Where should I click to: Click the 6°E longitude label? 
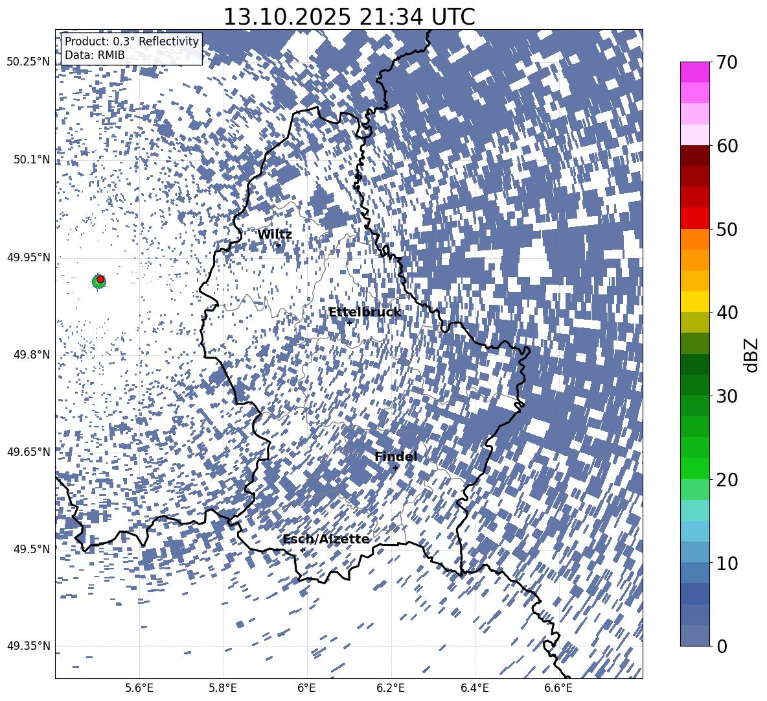[x=306, y=688]
